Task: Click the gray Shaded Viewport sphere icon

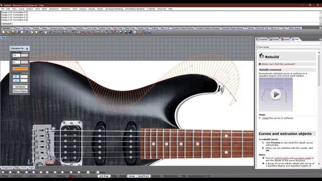Action: click(x=121, y=32)
